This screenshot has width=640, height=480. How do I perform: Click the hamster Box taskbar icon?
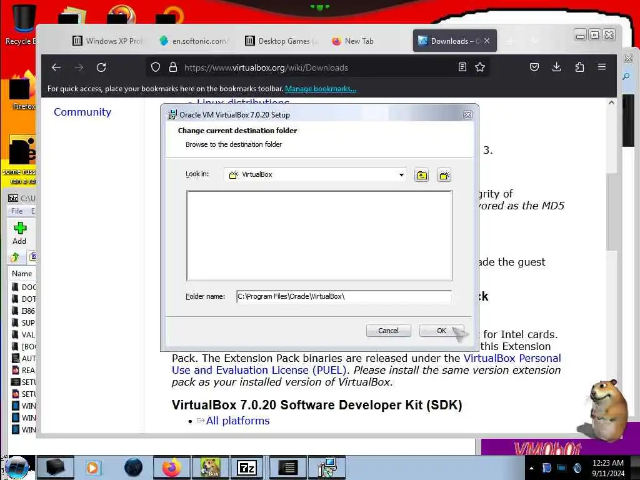pyautogui.click(x=210, y=467)
